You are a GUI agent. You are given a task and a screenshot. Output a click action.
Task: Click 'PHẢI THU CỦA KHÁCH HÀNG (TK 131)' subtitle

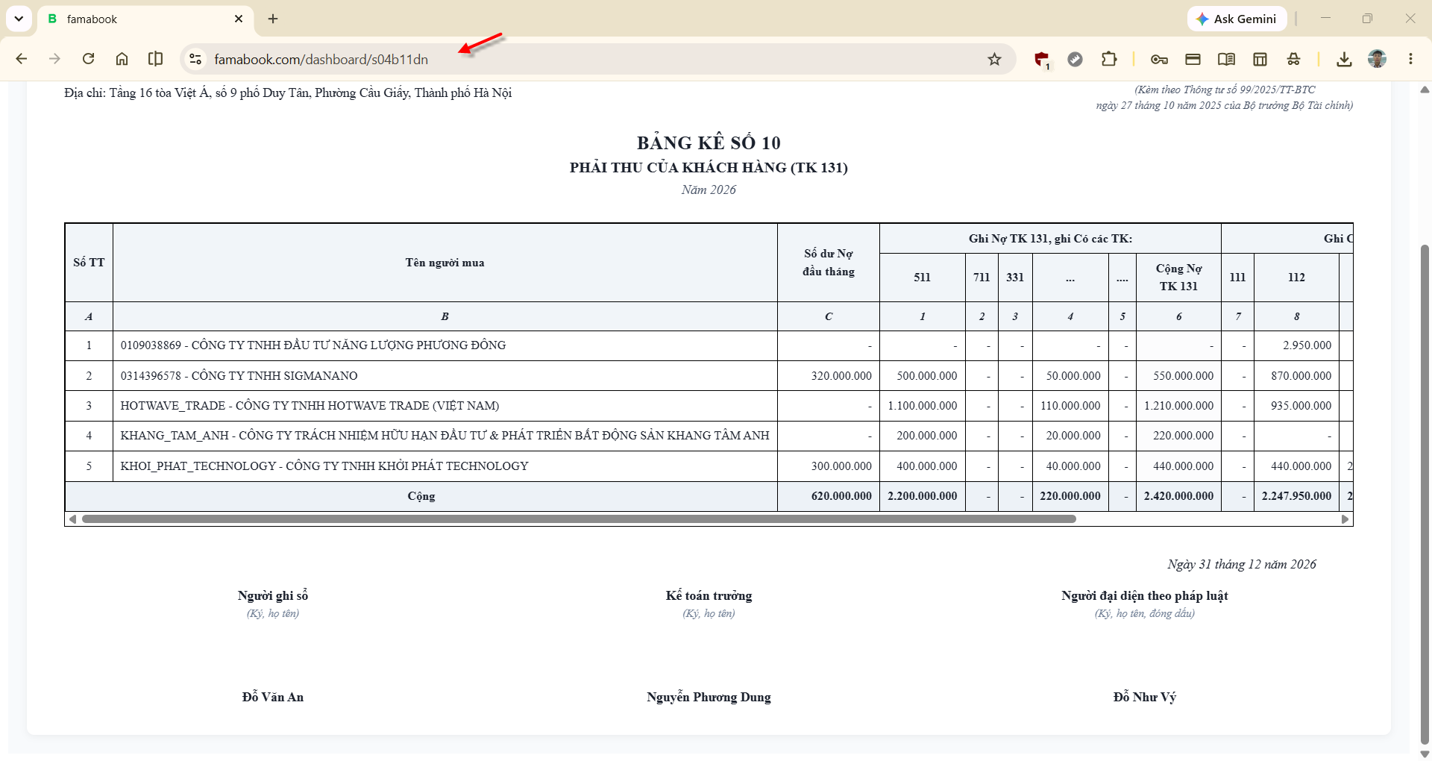709,167
